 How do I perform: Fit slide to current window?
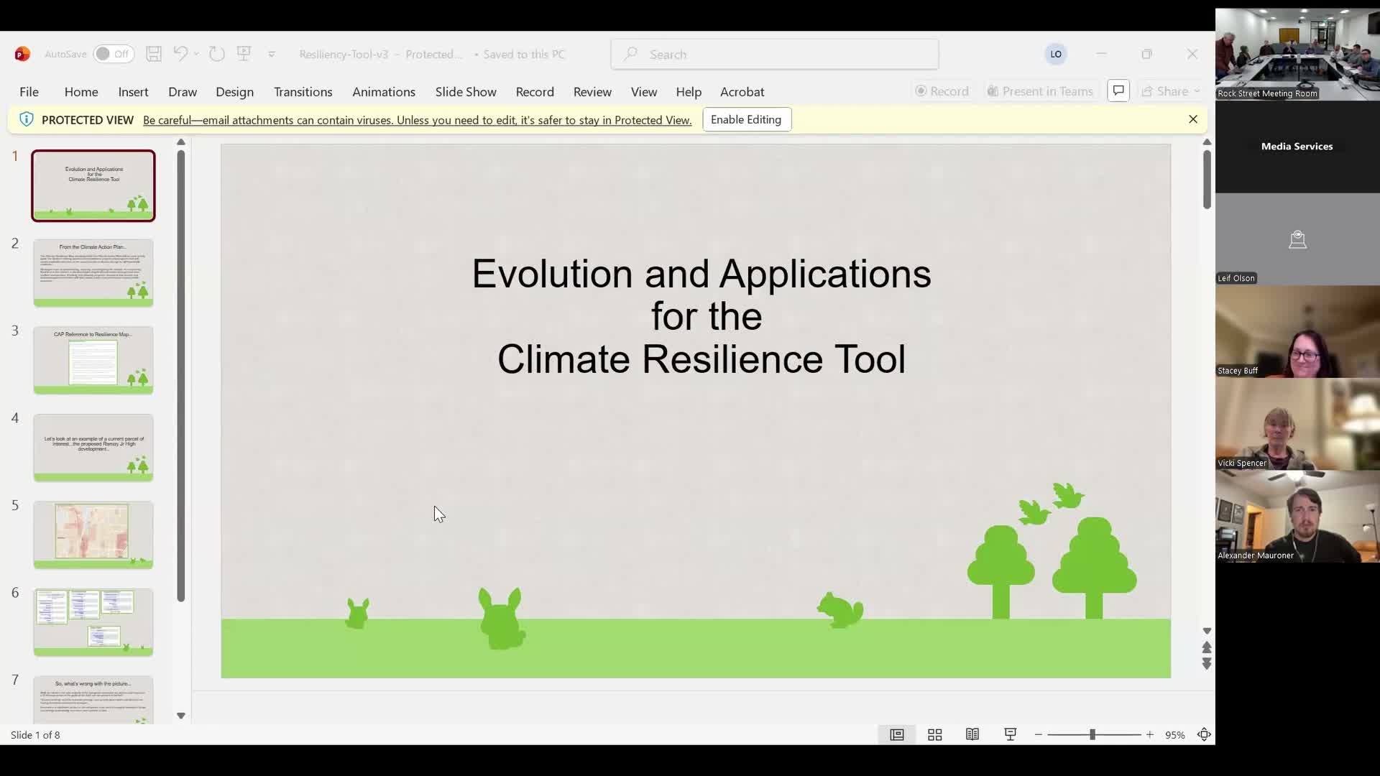click(1205, 734)
